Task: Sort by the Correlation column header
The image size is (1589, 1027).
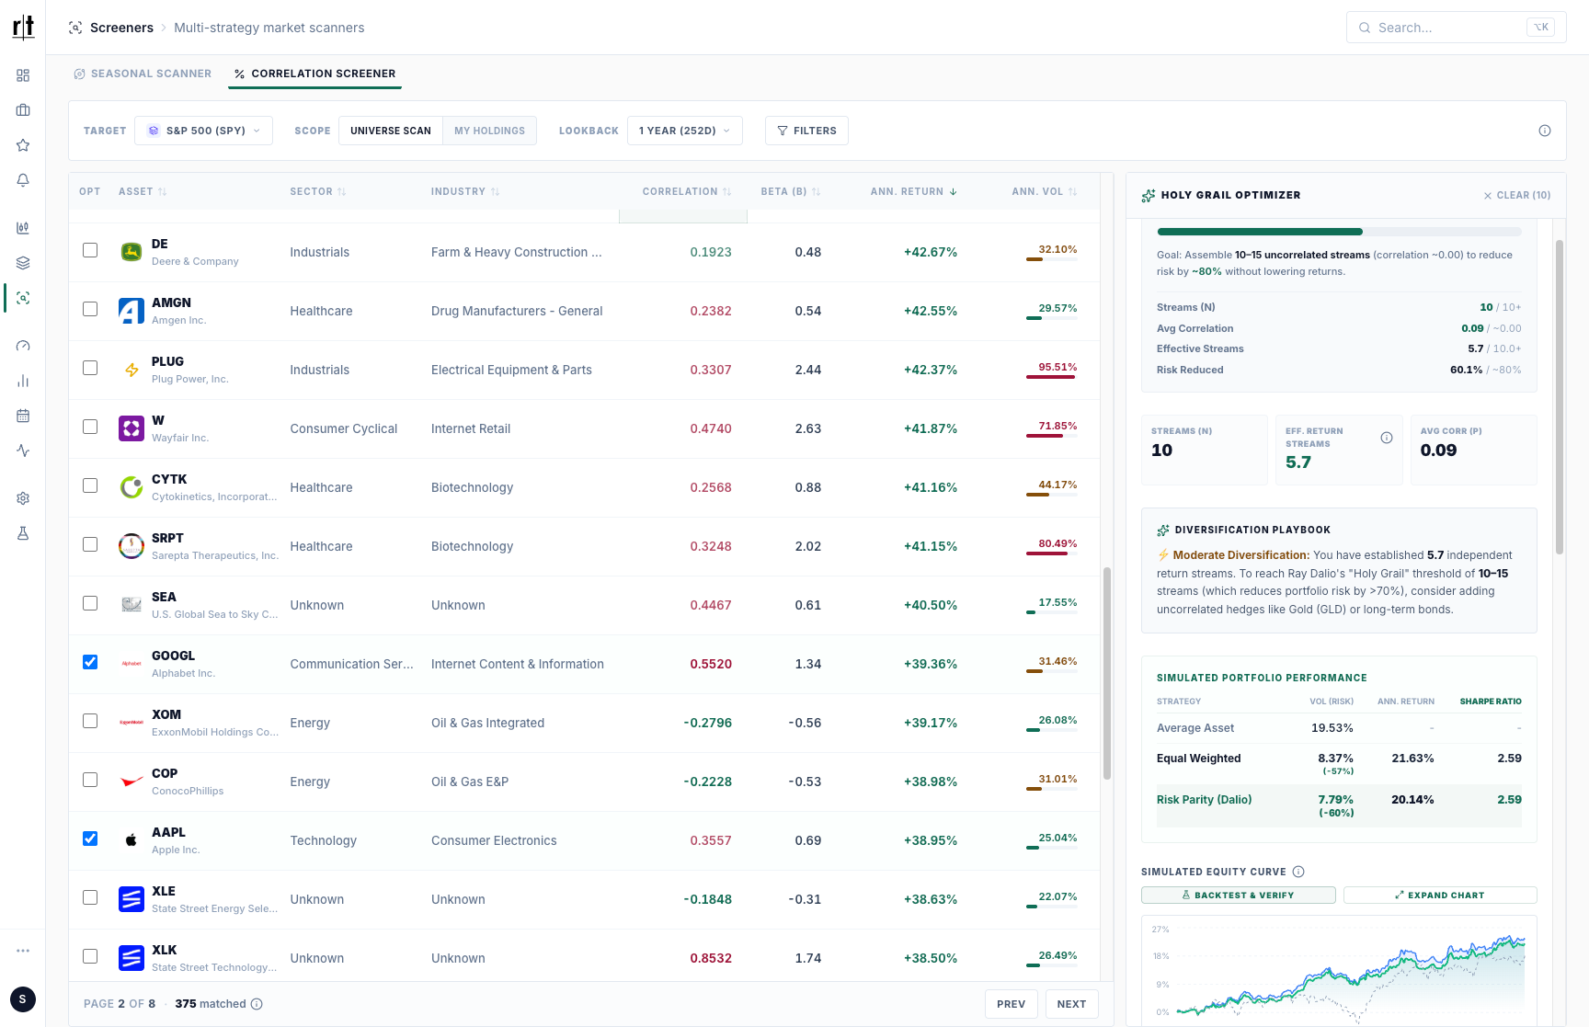Action: tap(687, 191)
